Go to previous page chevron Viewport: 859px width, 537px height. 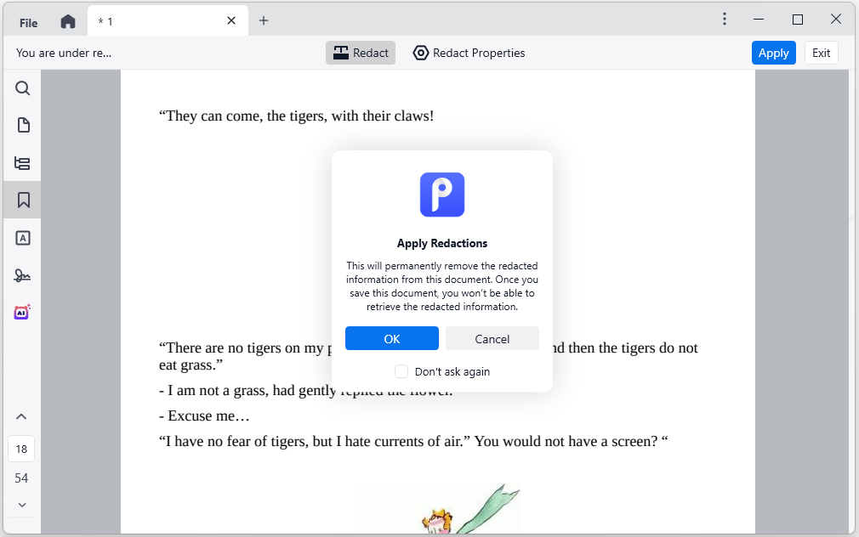click(21, 416)
